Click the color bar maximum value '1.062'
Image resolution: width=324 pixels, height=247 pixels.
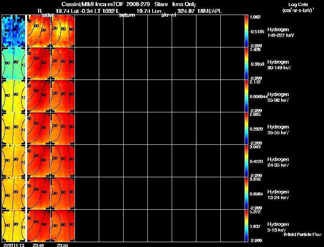[x=255, y=17]
